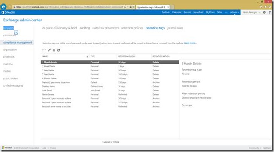274x152 pixels.
Task: Click the Feedback link in footer
Action: click(x=267, y=148)
